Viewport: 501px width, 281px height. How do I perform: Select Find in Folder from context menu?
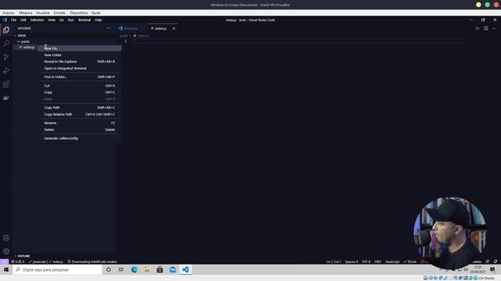pyautogui.click(x=80, y=76)
